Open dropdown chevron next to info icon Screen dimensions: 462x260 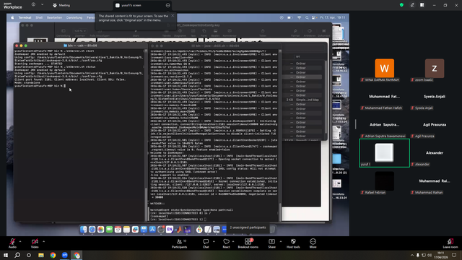42,5
